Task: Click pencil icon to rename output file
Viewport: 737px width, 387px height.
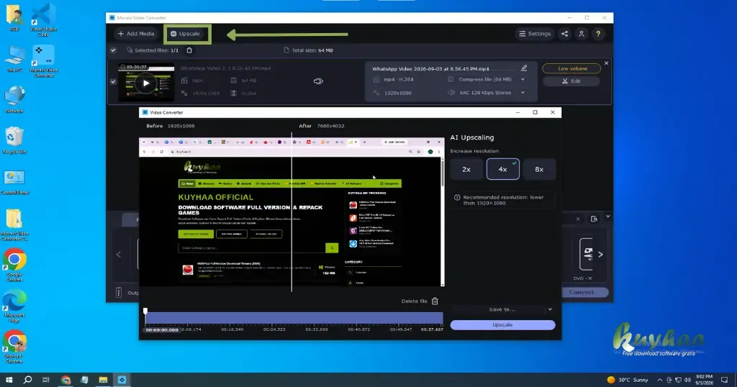Action: pos(524,68)
